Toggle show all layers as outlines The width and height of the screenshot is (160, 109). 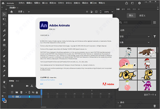[x=29, y=92]
